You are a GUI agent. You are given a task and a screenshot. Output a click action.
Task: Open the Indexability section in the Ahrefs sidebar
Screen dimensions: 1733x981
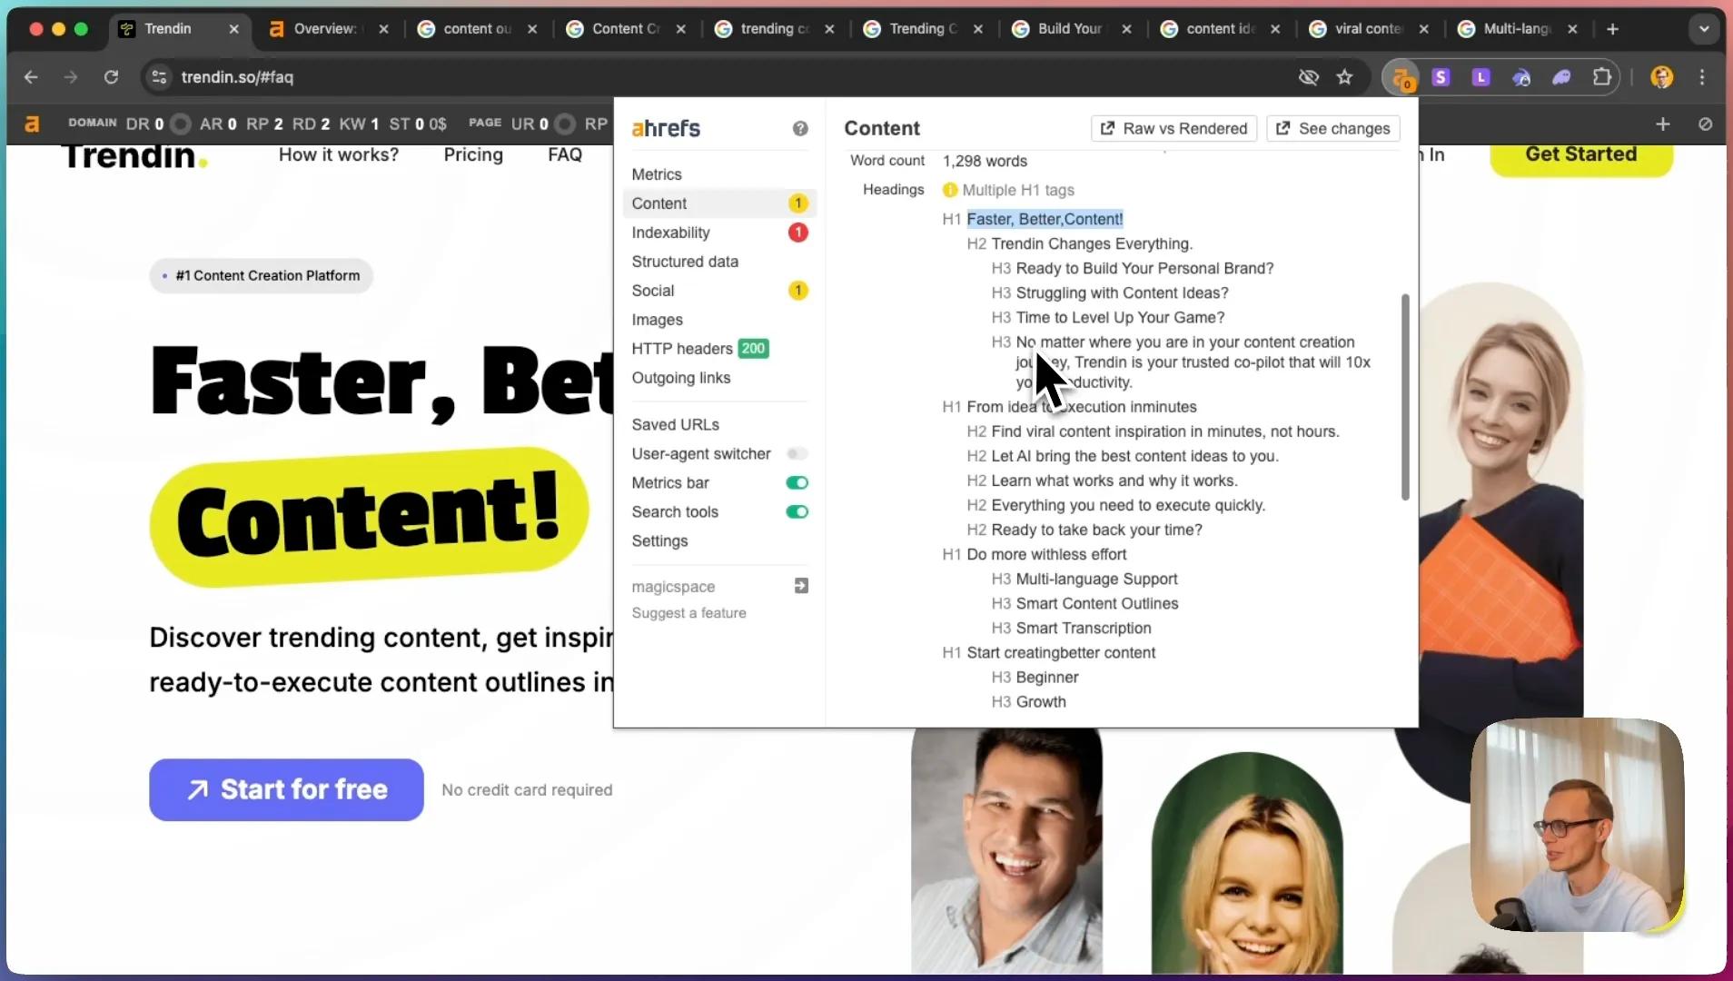(x=672, y=233)
